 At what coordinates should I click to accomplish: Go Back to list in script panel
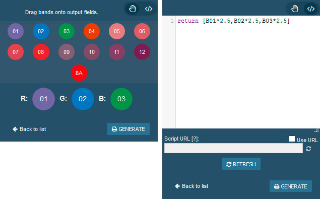coord(191,186)
